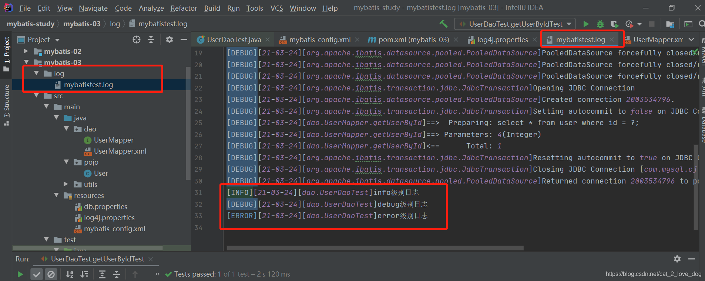Screen dimensions: 705x281
Task: Collapse all in the Project panel
Action: [x=151, y=40]
